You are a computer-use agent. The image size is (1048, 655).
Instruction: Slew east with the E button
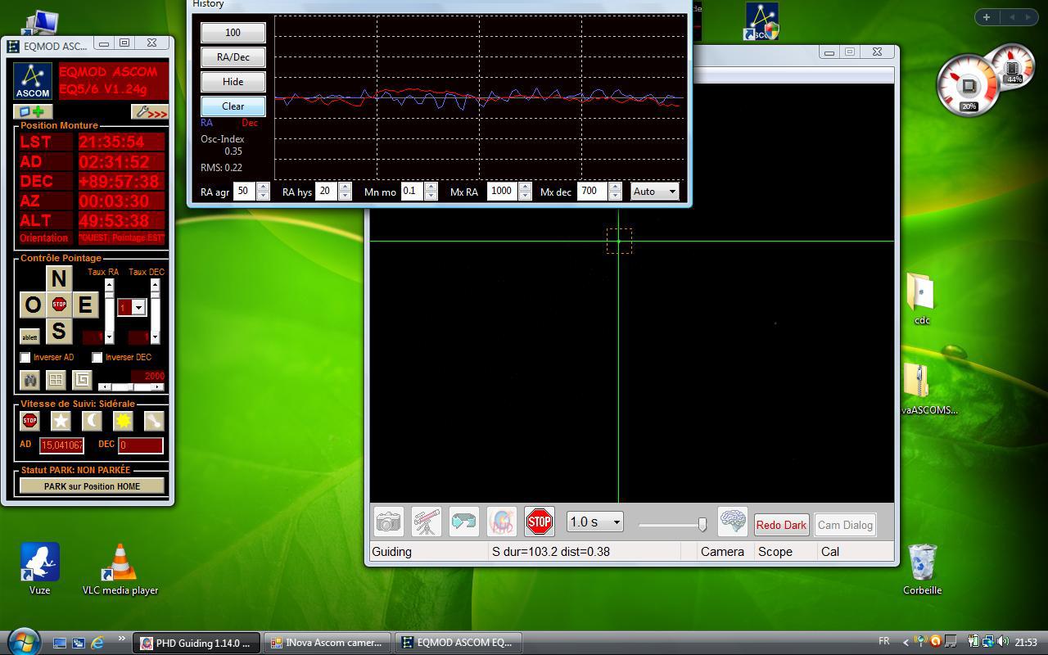pos(84,305)
